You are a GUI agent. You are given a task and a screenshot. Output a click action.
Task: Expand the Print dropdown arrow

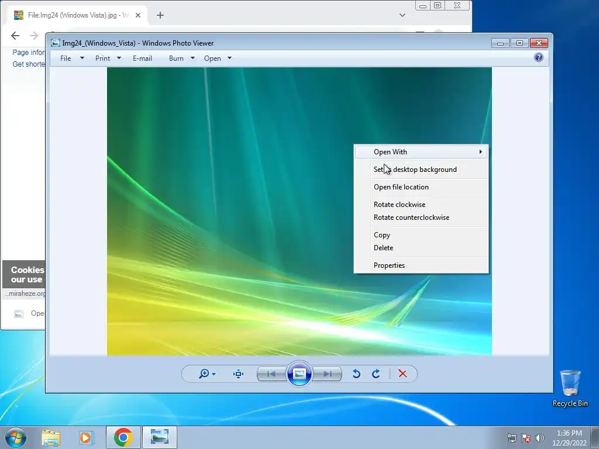119,58
